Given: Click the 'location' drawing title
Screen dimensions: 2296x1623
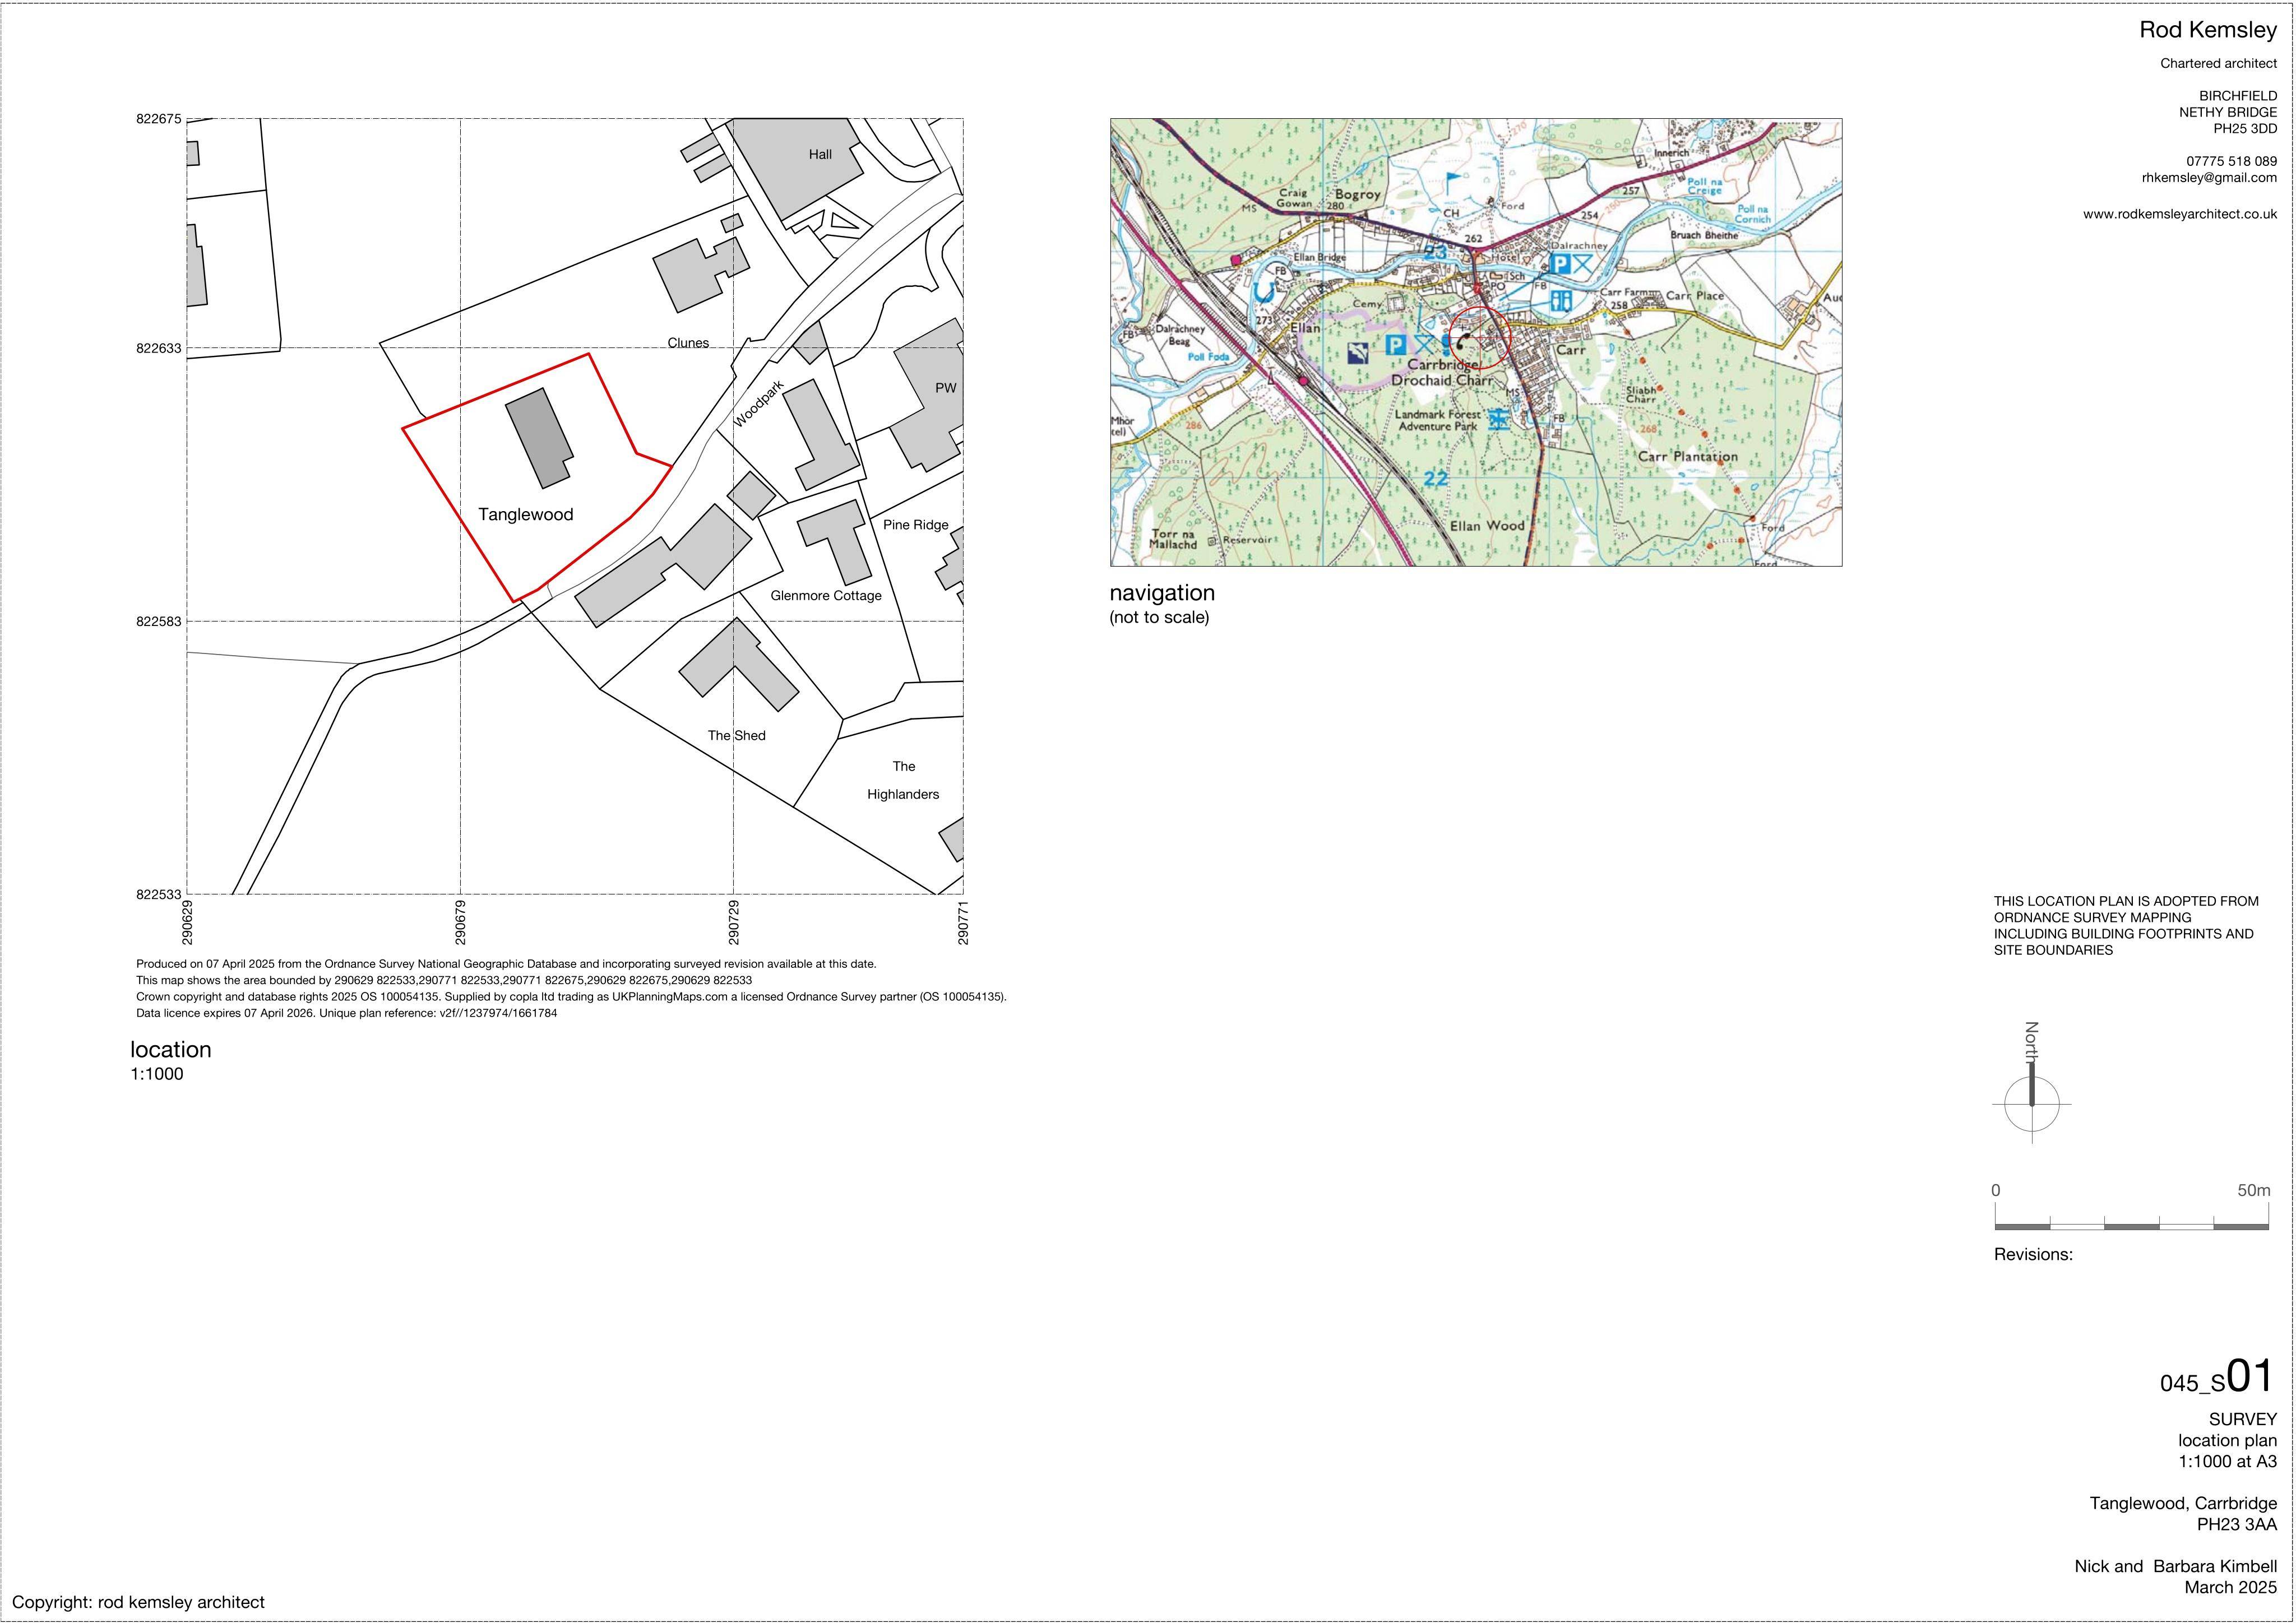Looking at the screenshot, I should (171, 1049).
